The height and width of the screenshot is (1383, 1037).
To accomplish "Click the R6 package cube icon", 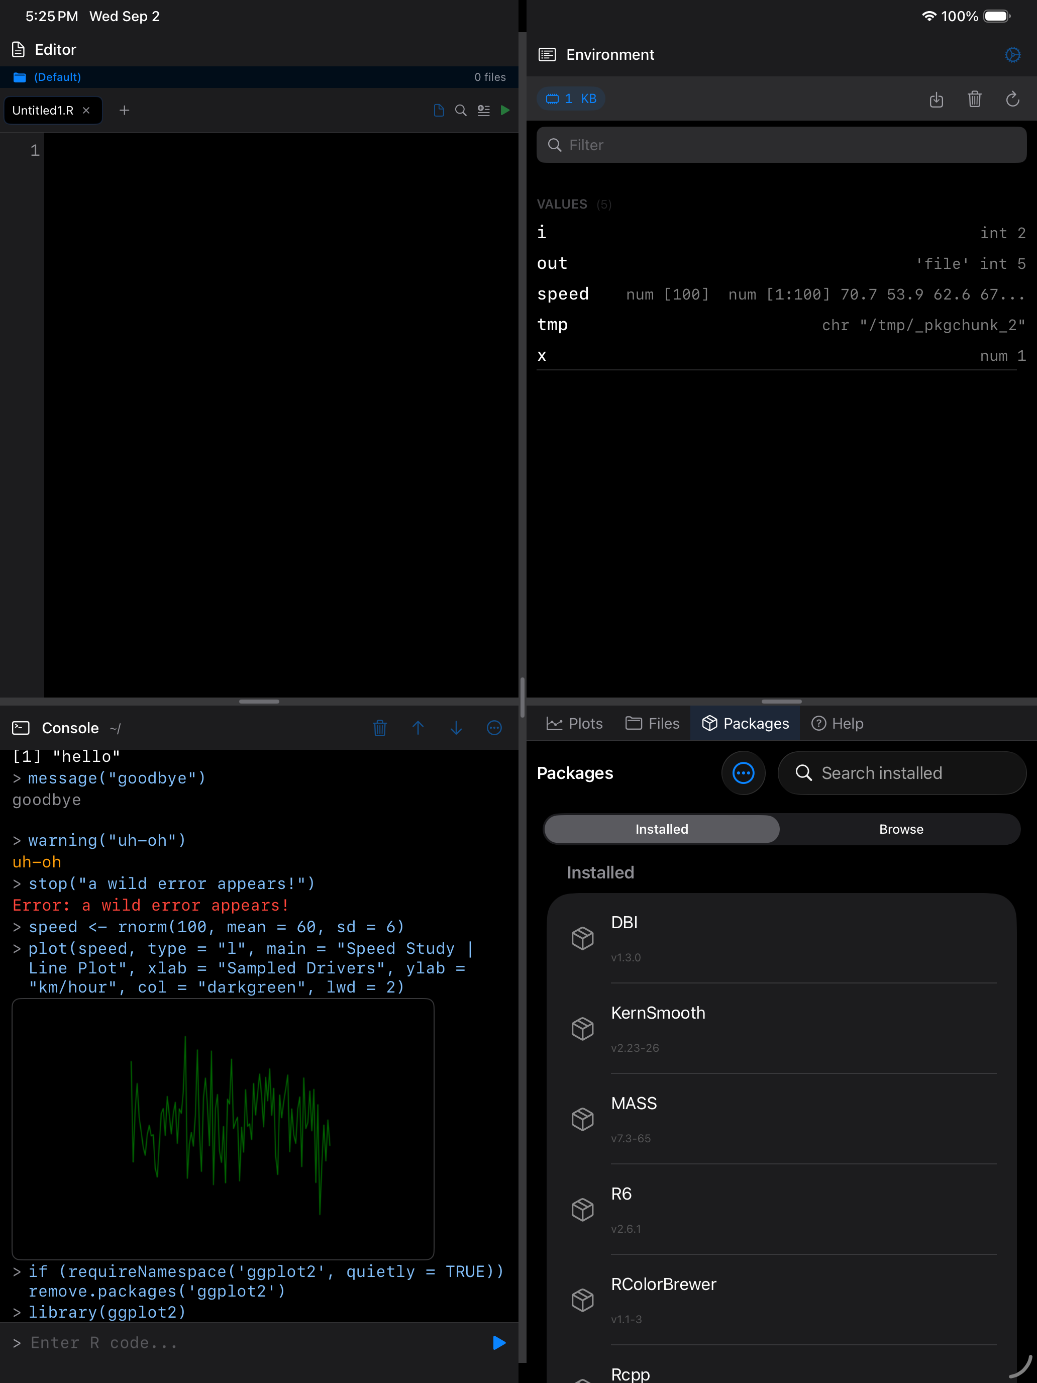I will pyautogui.click(x=583, y=1210).
